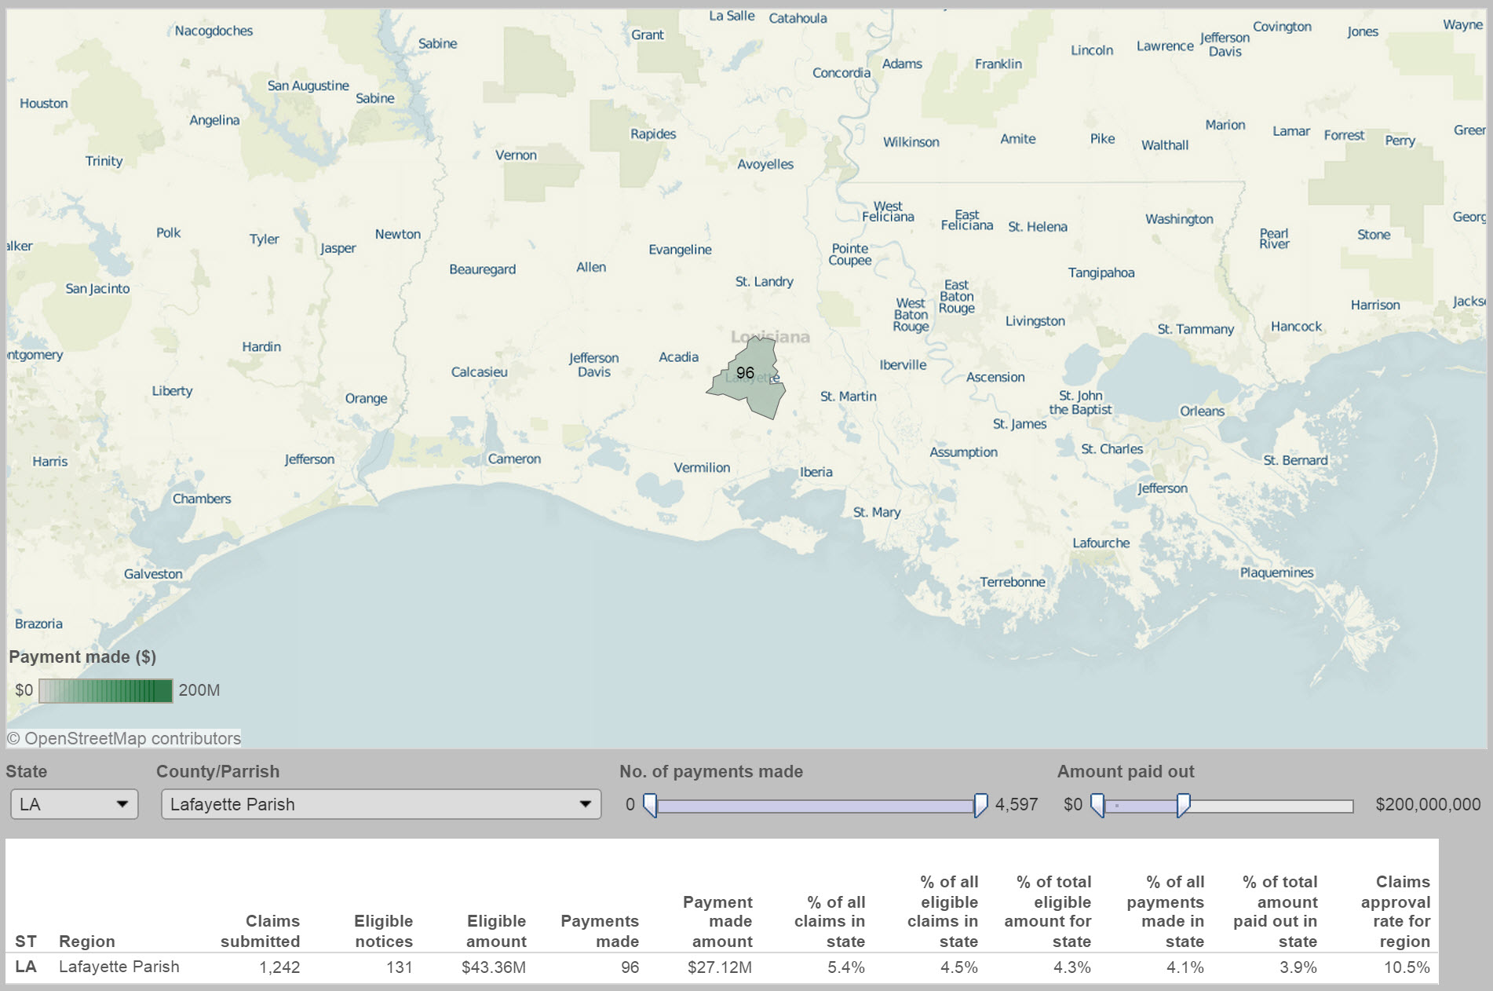Screen dimensions: 1493x991
Task: Open the State dropdown showing LA
Action: [x=75, y=804]
